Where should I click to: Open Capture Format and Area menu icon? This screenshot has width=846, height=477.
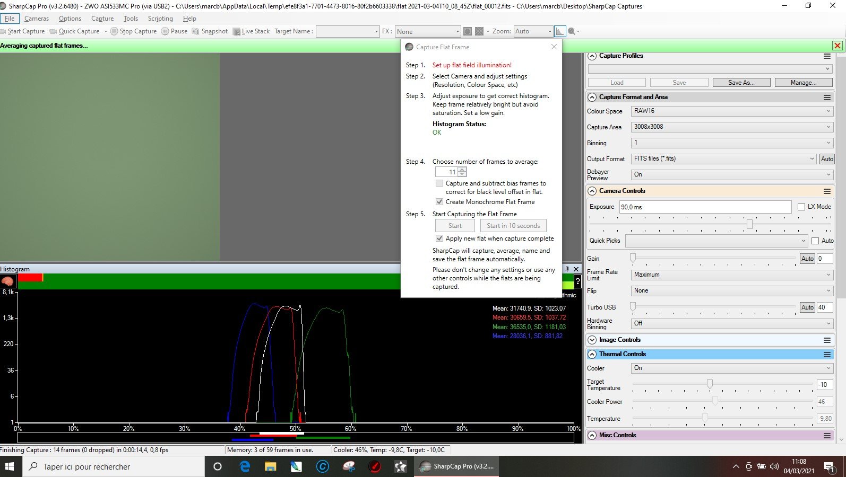(x=827, y=98)
